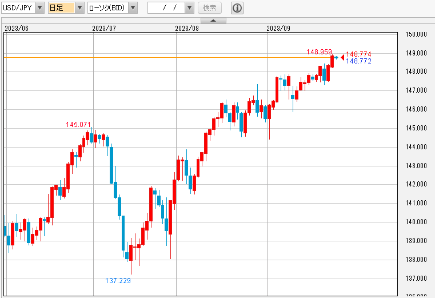Screen dimensions: 435x298
Task: Click the arrow beside the USD/JPY selector
Action: click(39, 8)
